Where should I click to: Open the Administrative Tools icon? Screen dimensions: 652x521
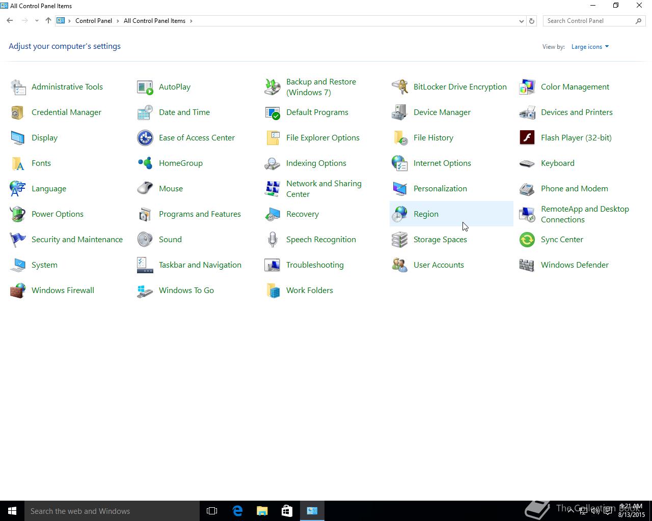pyautogui.click(x=18, y=87)
